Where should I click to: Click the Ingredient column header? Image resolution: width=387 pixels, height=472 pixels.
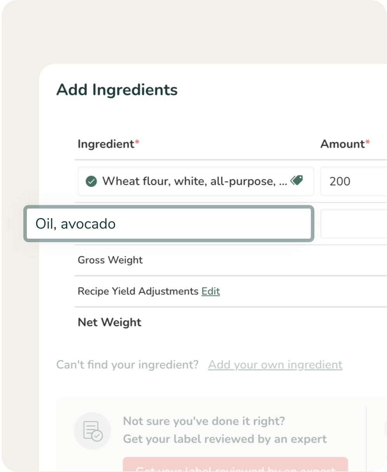pyautogui.click(x=106, y=144)
